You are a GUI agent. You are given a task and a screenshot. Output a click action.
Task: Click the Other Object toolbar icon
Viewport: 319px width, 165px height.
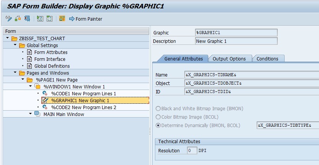18,19
